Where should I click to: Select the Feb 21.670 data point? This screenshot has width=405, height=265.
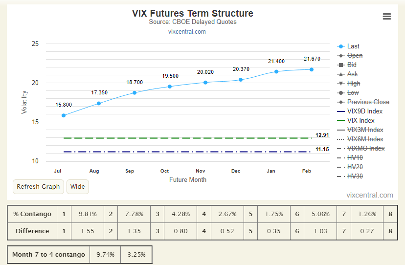[x=312, y=69]
